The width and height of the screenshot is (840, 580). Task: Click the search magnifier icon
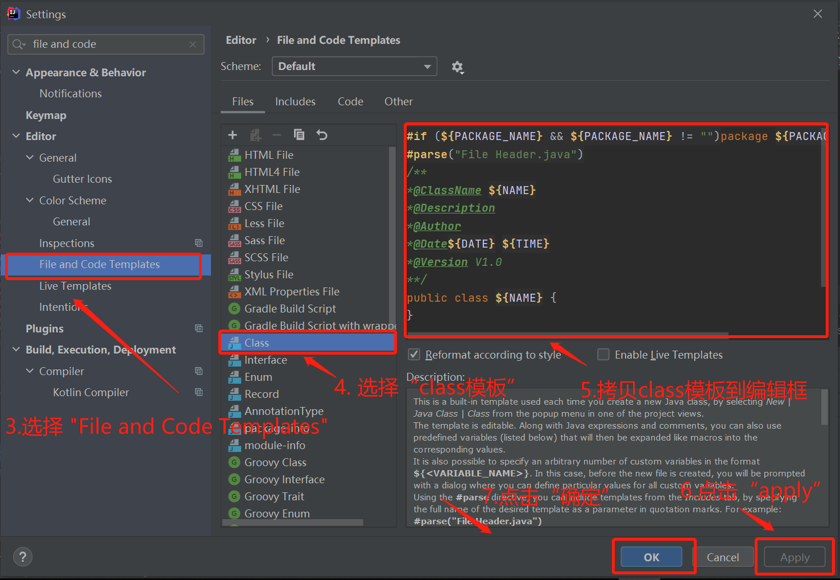pos(19,44)
